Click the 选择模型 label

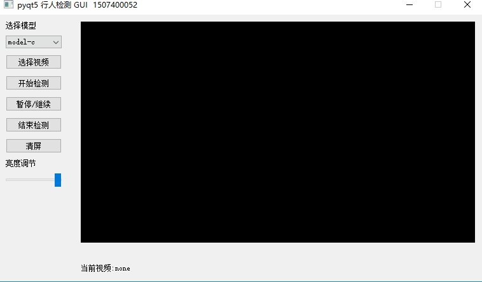(20, 25)
